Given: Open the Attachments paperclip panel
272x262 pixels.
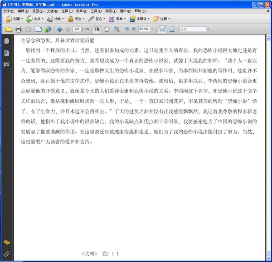Looking at the screenshot, I should pos(7,254).
